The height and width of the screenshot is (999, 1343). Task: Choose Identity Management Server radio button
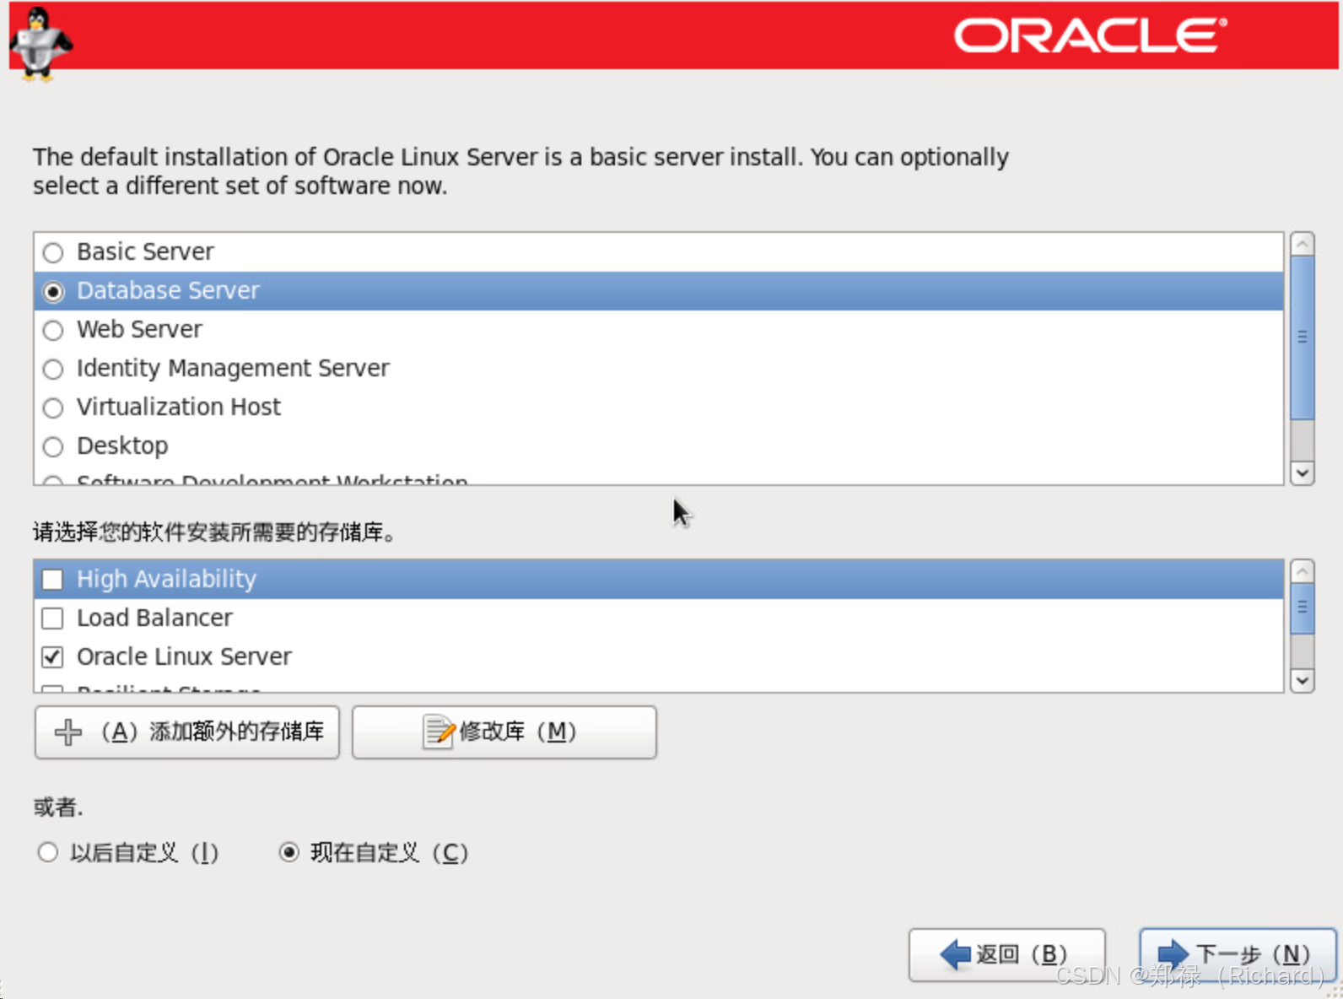(53, 369)
